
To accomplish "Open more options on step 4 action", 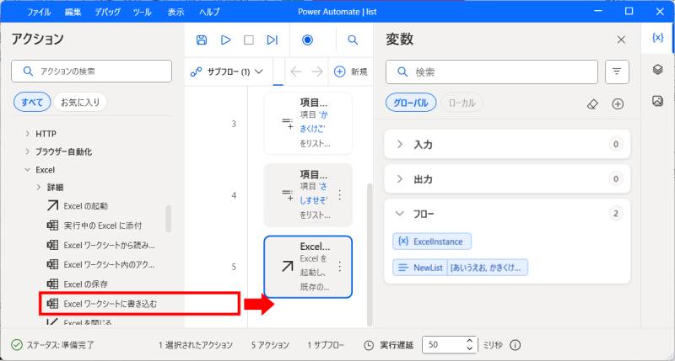I will [340, 195].
